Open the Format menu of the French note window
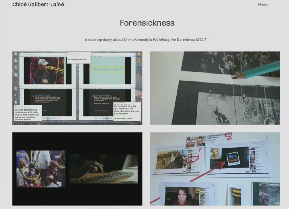289x209 pixels. click(23, 108)
